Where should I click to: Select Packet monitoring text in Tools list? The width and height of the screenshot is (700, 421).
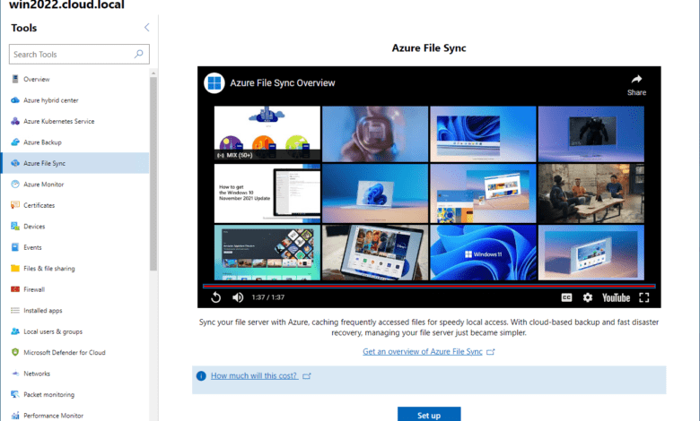pos(49,394)
